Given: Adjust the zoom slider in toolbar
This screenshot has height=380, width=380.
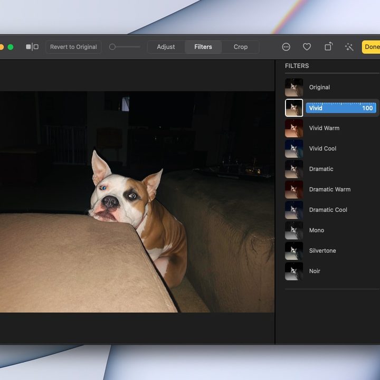Looking at the screenshot, I should point(125,47).
